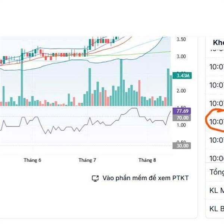Screen dimensions: 224x224
Task: Click the circled 10:0 time row
Action: [216, 121]
